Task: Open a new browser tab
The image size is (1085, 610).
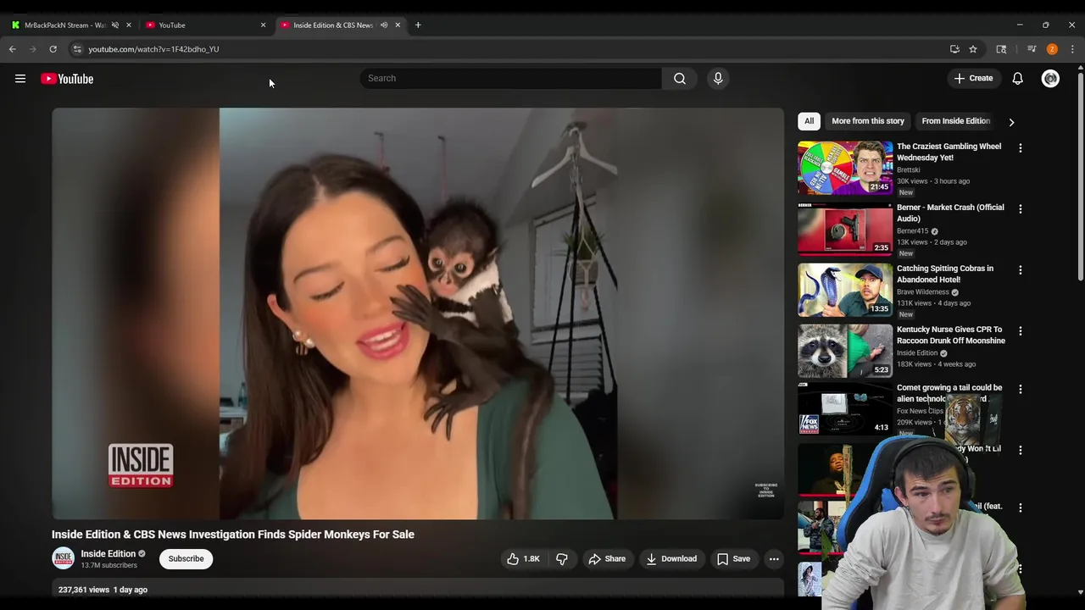Action: [418, 25]
